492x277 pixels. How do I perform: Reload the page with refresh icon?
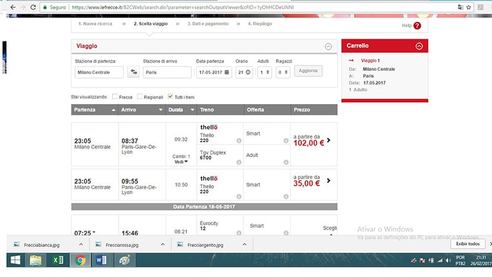(x=33, y=7)
